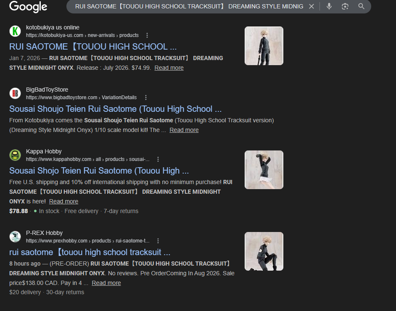Click the Jan 7, 2026 date text

[24, 58]
